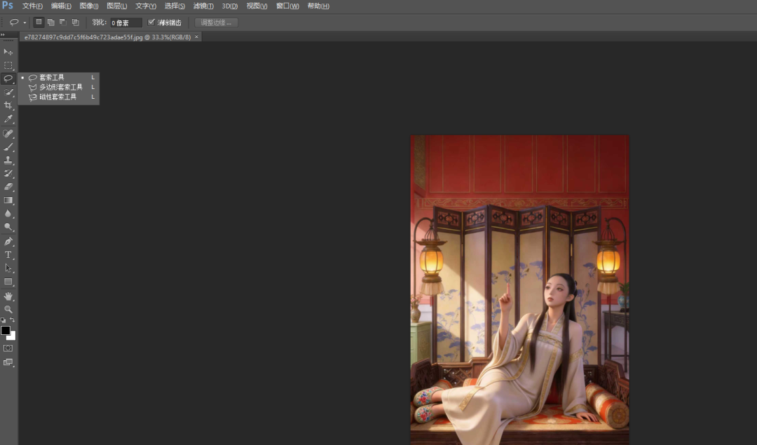The width and height of the screenshot is (757, 445).
Task: Select the Hand tool
Action: (x=8, y=296)
